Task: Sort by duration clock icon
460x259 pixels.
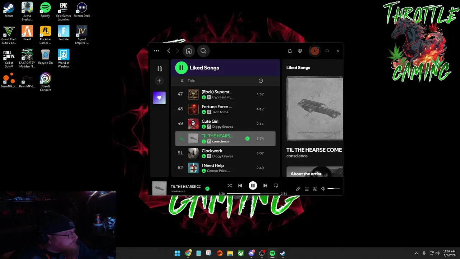Action: 261,81
